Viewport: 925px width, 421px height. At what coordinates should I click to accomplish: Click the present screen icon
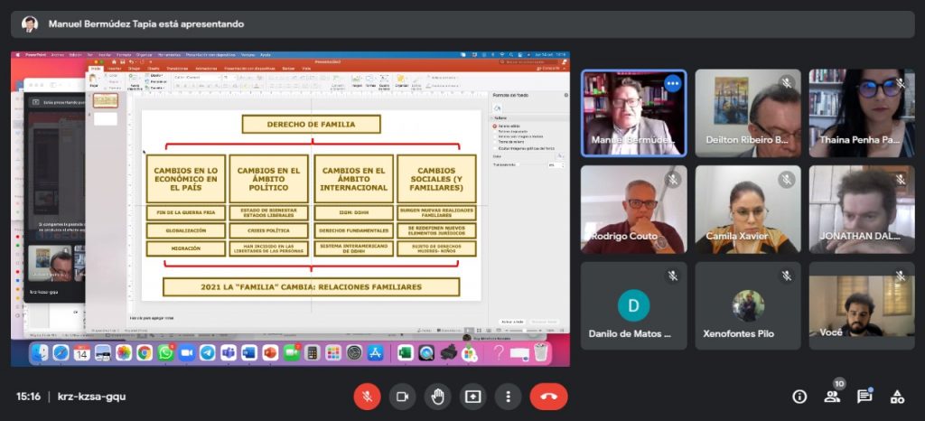click(x=472, y=397)
